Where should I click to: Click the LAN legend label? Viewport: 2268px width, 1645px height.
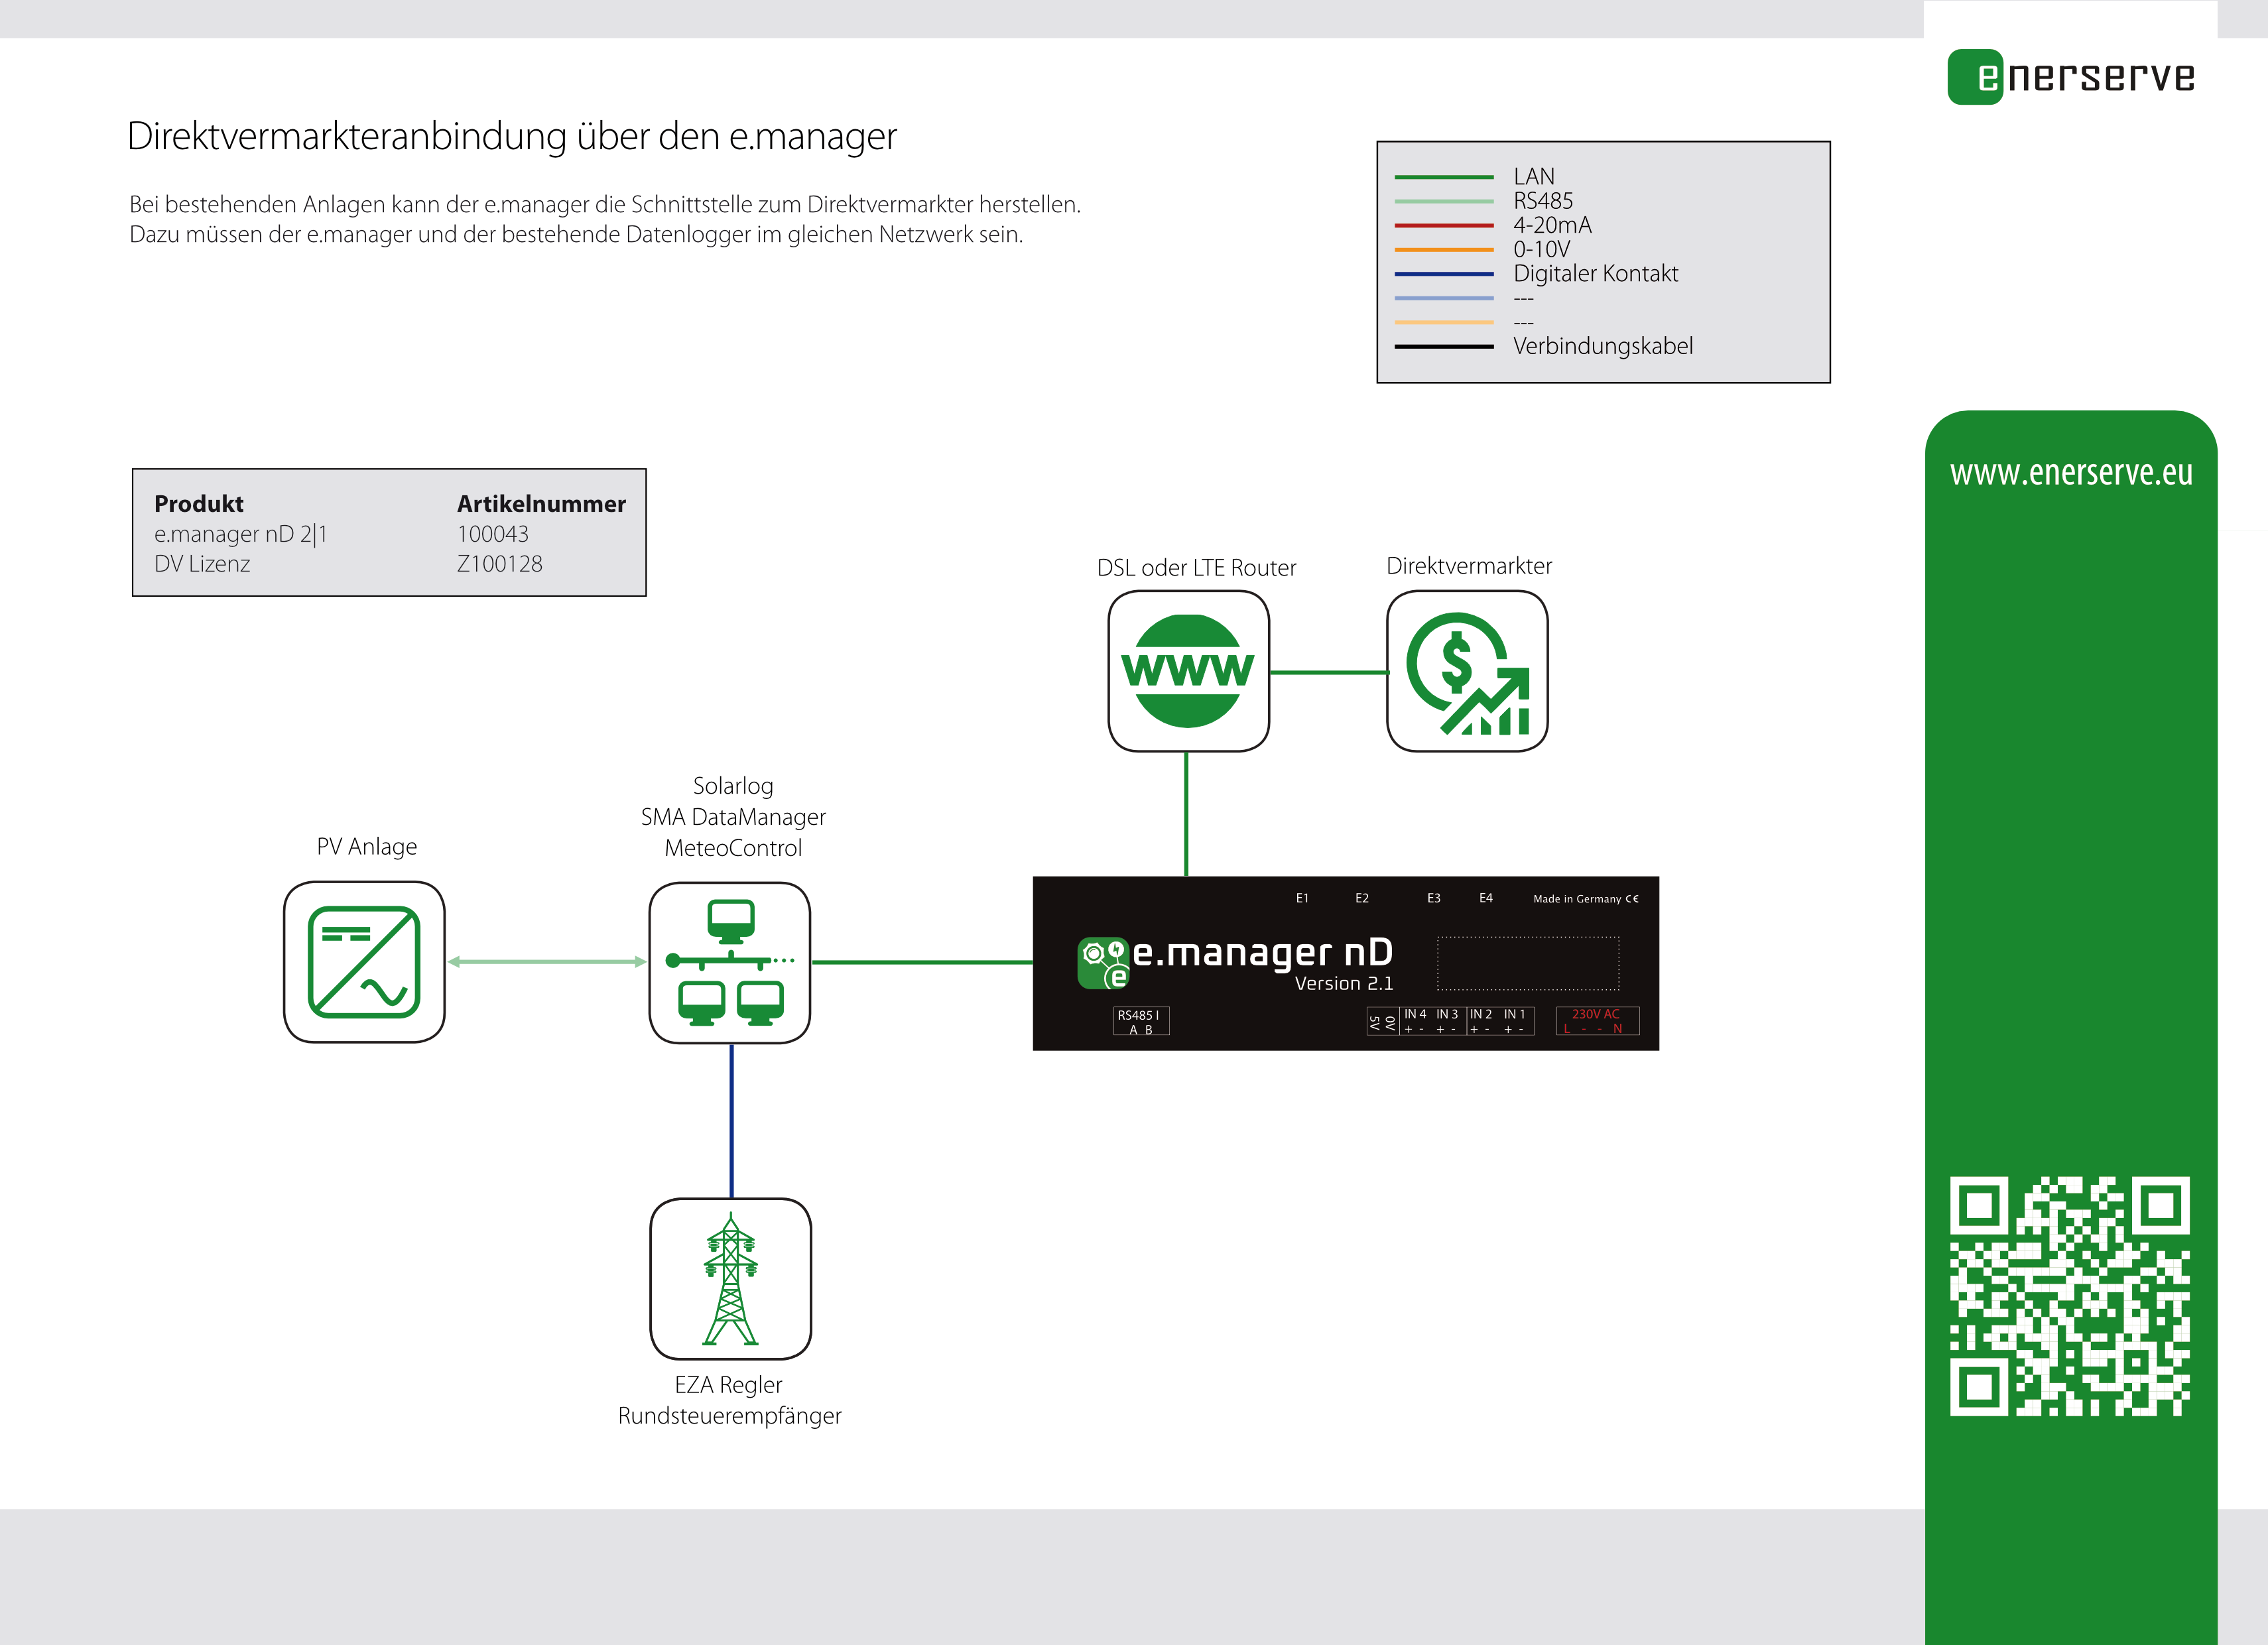tap(1534, 177)
